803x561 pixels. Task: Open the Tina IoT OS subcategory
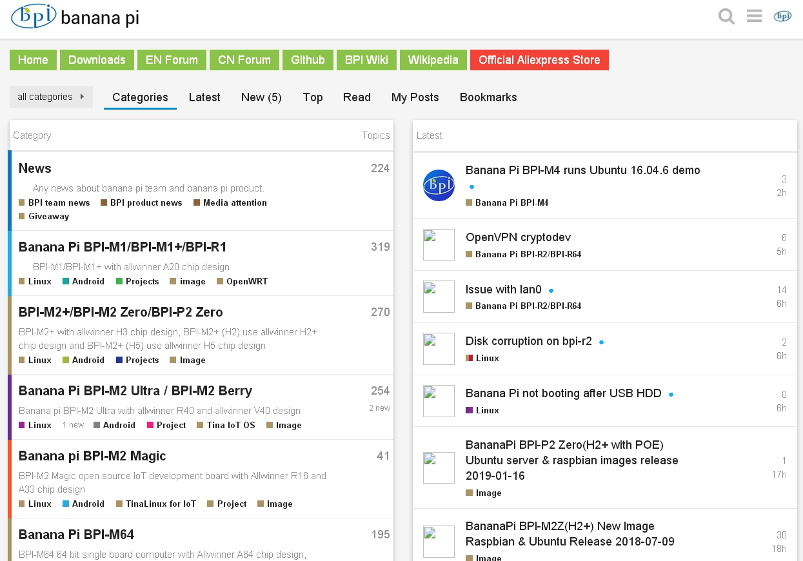click(226, 425)
